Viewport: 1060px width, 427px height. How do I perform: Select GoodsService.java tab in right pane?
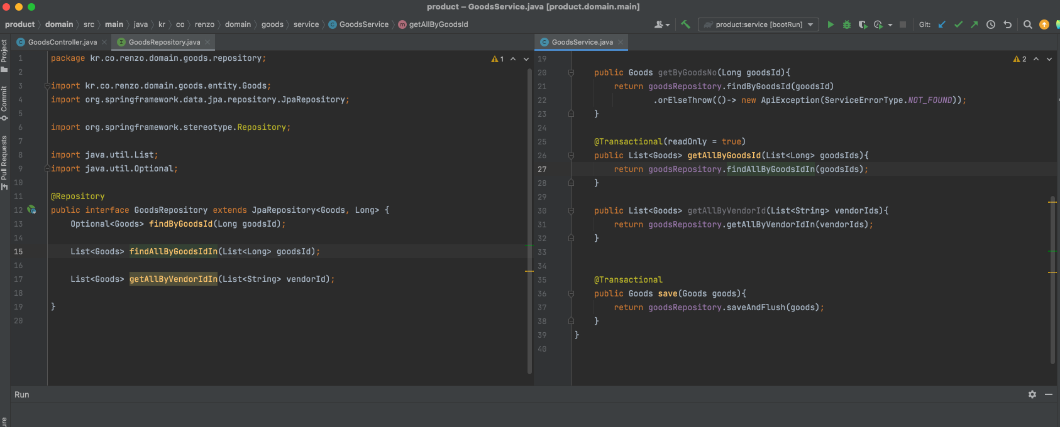coord(582,42)
